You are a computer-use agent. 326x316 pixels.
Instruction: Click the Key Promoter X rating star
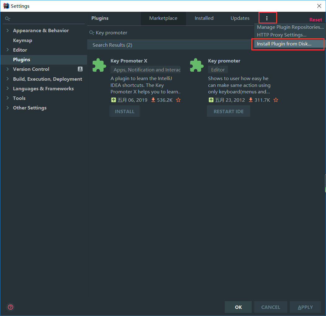(x=178, y=100)
